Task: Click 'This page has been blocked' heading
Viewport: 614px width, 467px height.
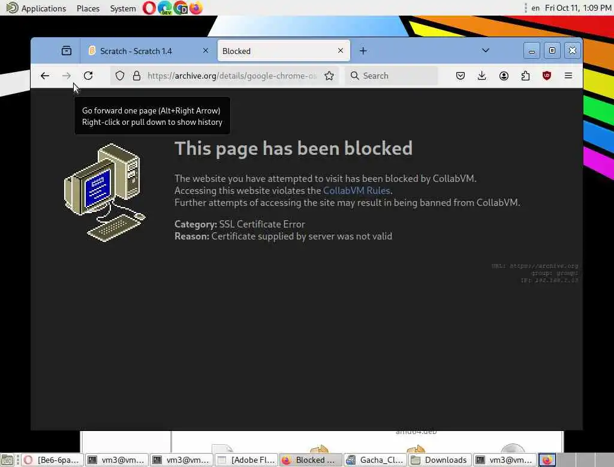Action: pos(293,149)
